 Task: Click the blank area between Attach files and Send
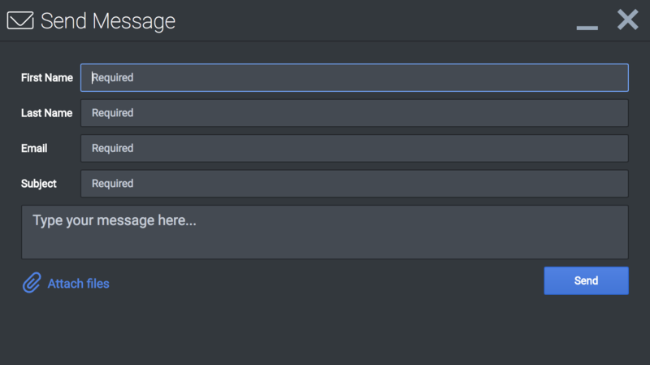pyautogui.click(x=327, y=282)
